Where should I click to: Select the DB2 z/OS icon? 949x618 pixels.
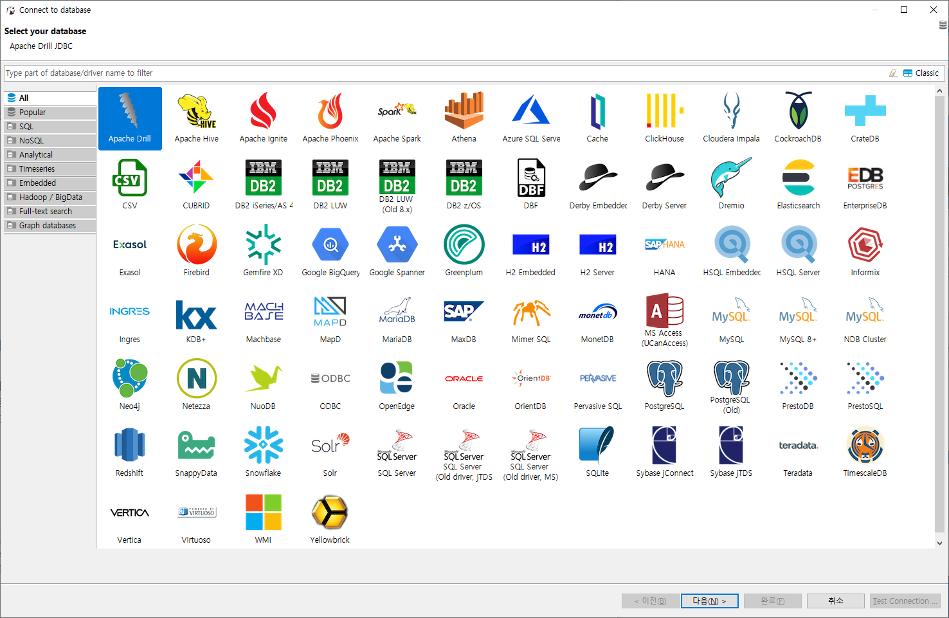464,177
